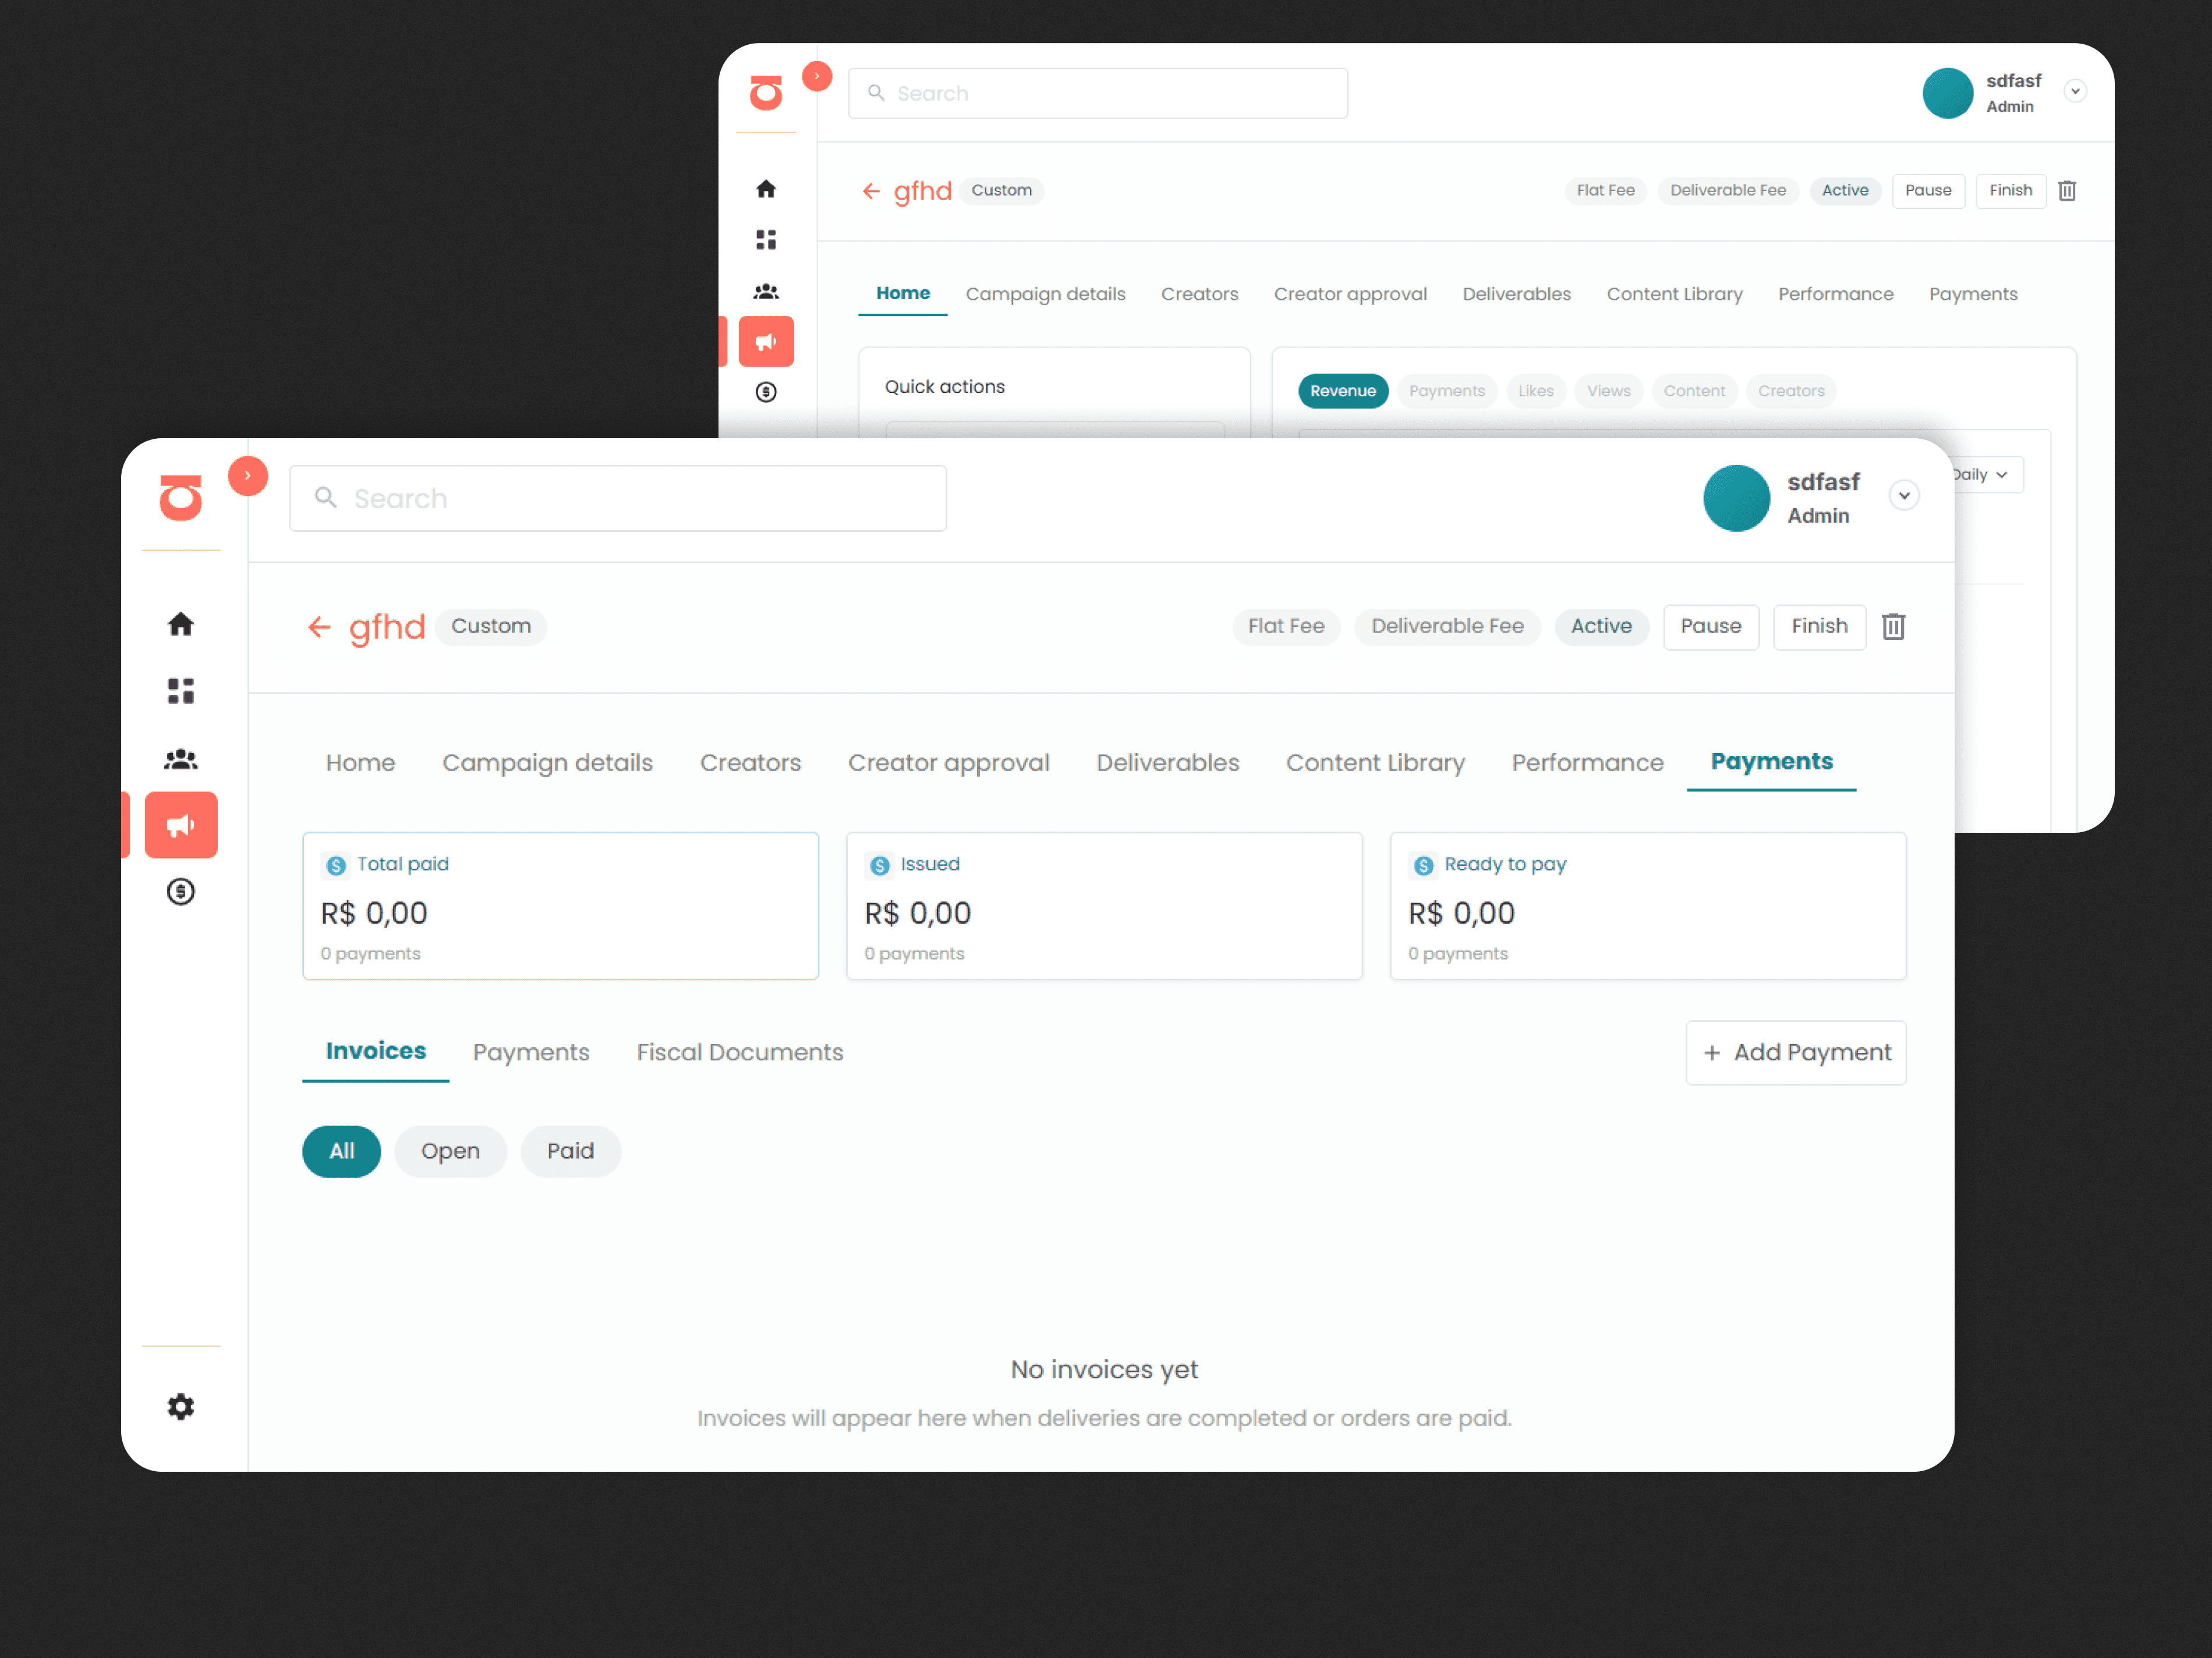Screen dimensions: 2212x1658
Task: Open the dashboard grid icon in front sidebar
Action: click(180, 691)
